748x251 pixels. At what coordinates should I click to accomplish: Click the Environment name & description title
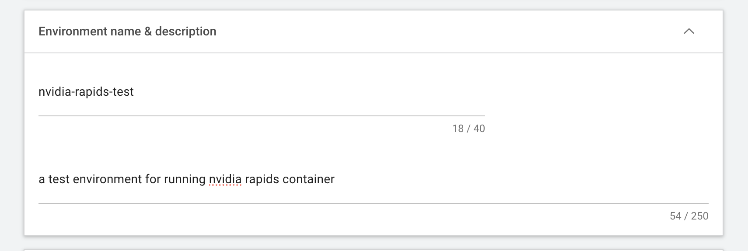127,31
